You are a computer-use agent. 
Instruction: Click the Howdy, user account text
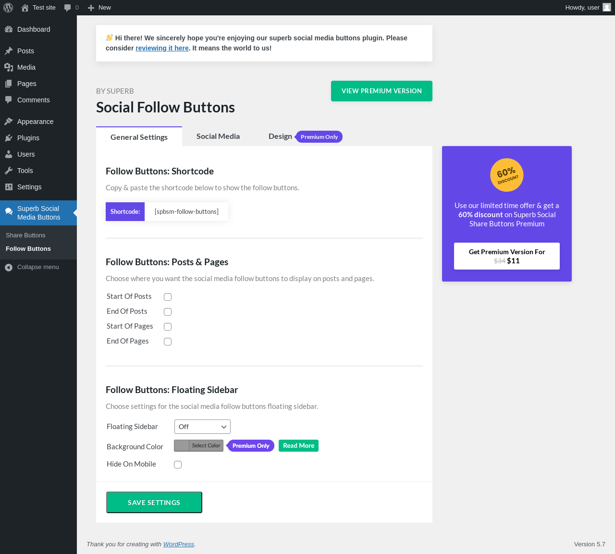click(582, 8)
